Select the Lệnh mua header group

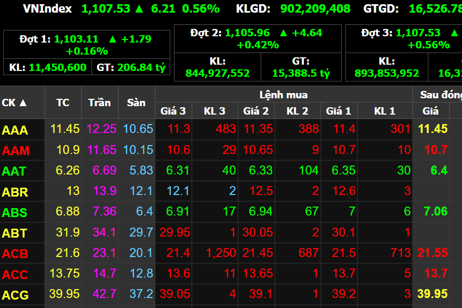click(x=283, y=95)
